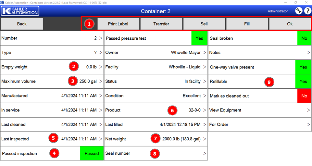Click the Kahler Automation logo
The image size is (312, 166).
tap(20, 11)
